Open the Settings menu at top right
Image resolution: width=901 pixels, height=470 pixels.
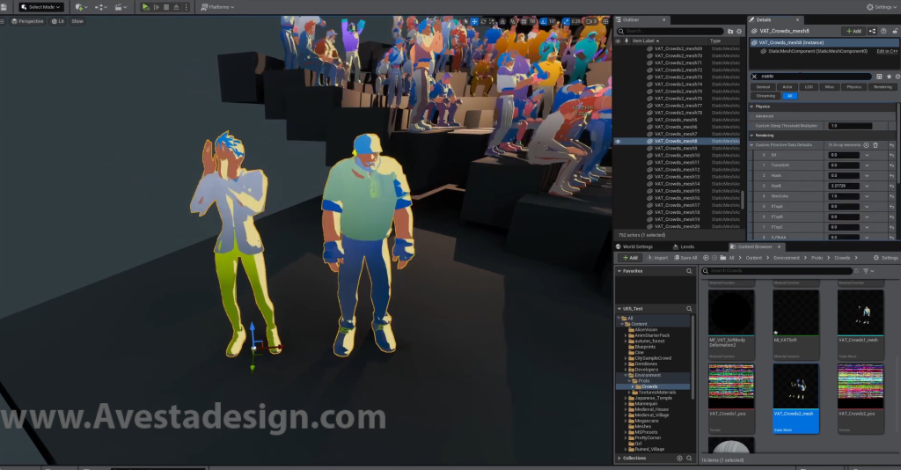(x=882, y=7)
